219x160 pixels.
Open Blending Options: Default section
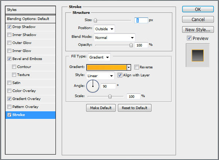coord(28,19)
